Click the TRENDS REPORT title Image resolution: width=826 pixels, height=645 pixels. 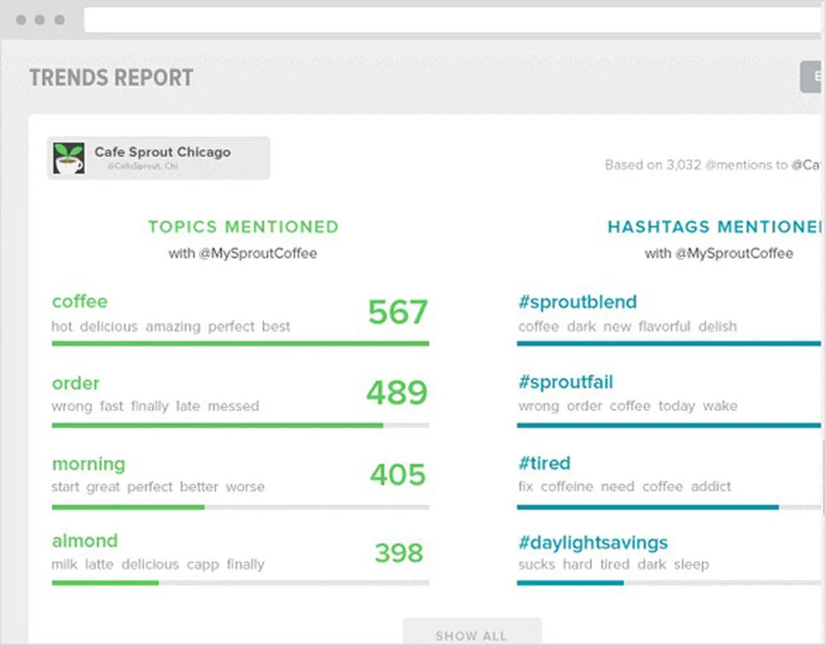pos(112,78)
